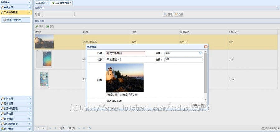Switch to the 二手评估列表 tab
The height and width of the screenshot is (132, 280).
61,3
